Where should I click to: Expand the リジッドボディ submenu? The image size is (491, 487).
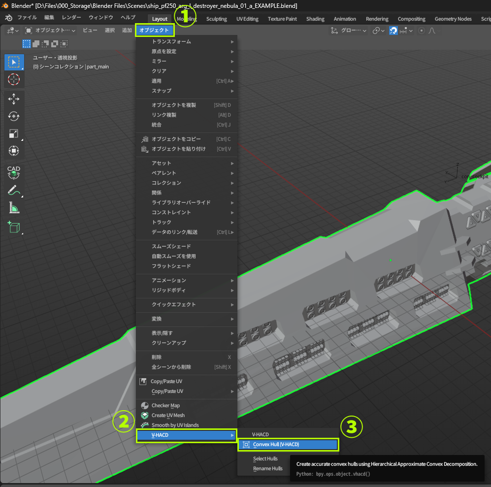pyautogui.click(x=186, y=291)
